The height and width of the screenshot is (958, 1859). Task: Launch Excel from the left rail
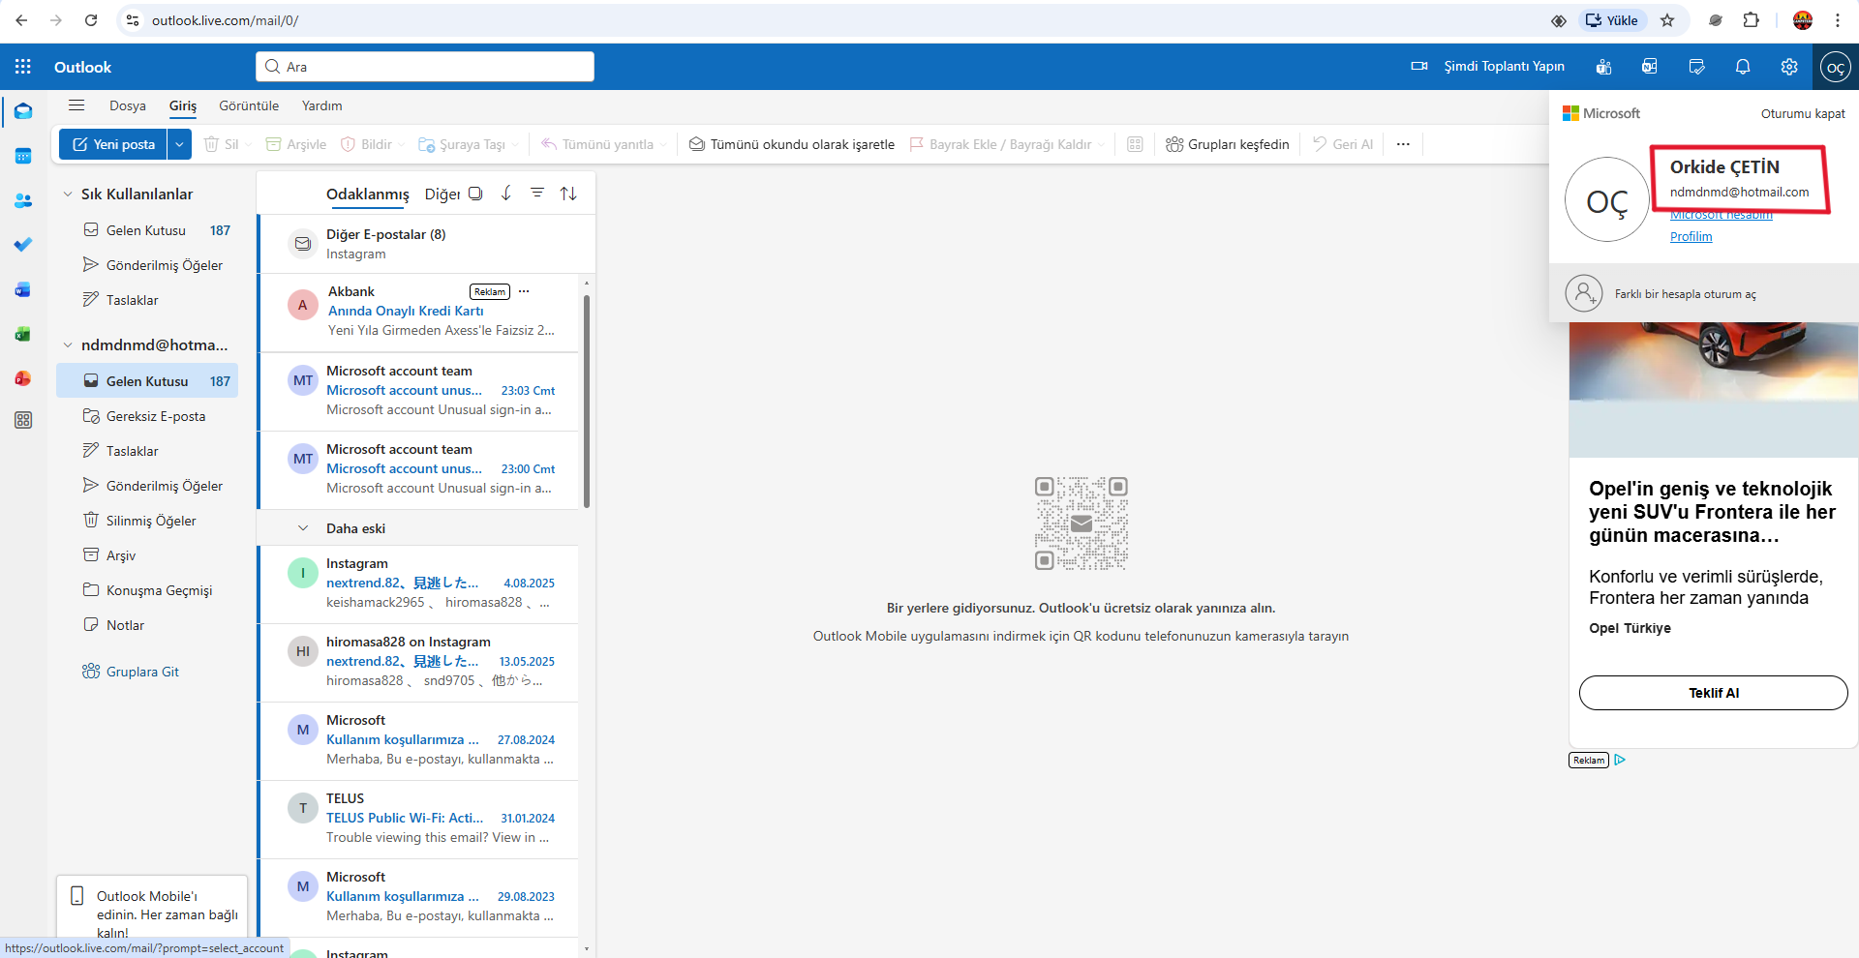23,334
